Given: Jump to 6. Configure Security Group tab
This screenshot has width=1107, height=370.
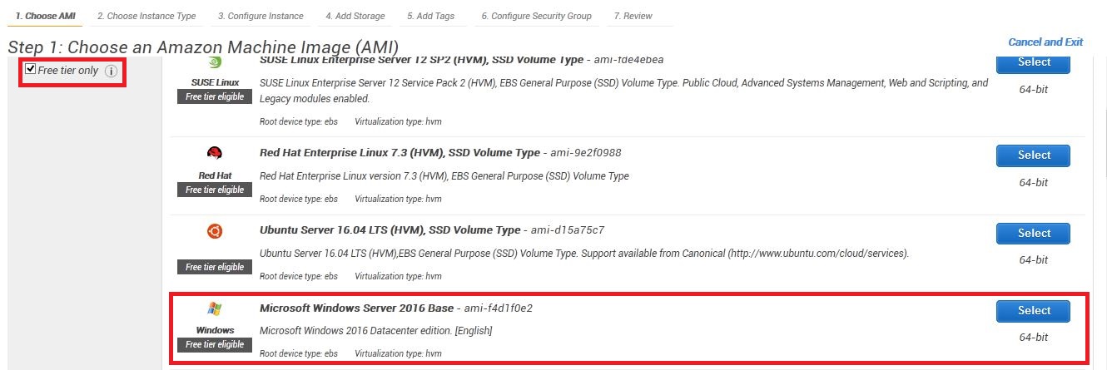Looking at the screenshot, I should (x=537, y=16).
